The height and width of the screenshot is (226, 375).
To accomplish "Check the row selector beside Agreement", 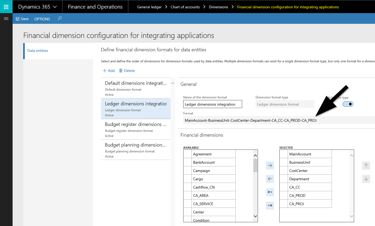I will [x=187, y=154].
